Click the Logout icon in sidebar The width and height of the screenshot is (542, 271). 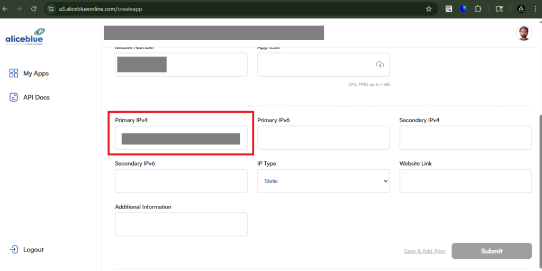(x=14, y=249)
